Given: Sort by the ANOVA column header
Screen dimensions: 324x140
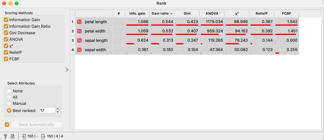Looking at the screenshot, I should click(212, 14).
